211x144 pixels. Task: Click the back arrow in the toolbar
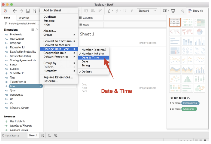pyautogui.click(x=15, y=11)
